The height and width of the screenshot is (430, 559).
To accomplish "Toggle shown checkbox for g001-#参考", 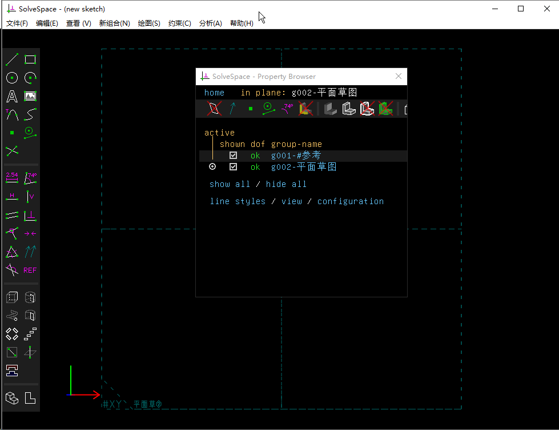I will (x=233, y=156).
